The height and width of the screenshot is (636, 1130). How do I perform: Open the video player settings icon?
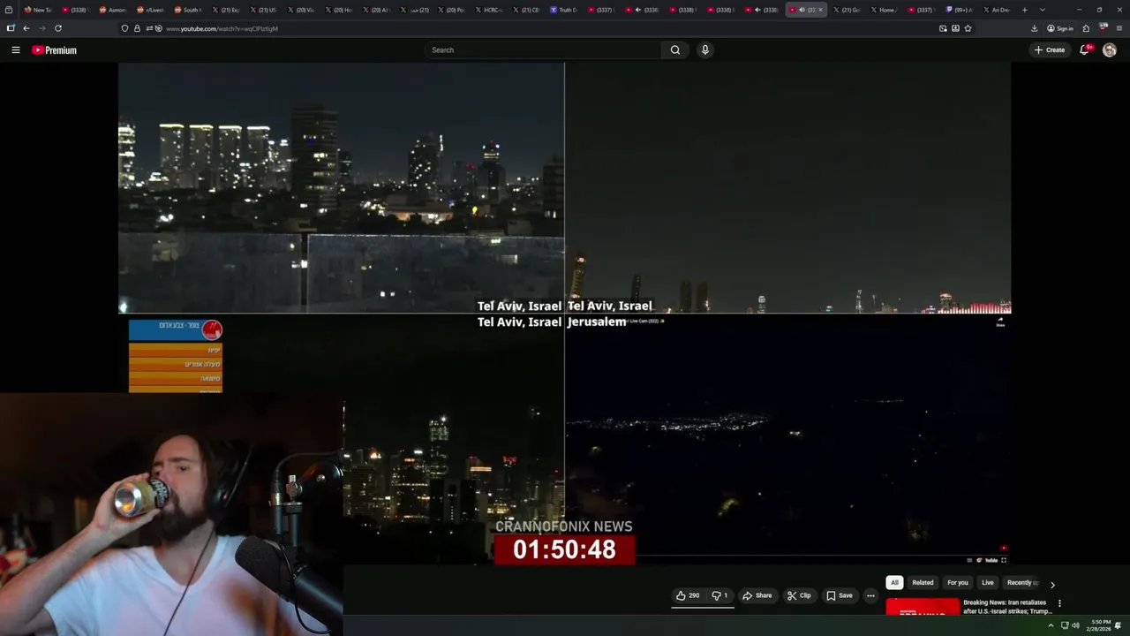[979, 560]
